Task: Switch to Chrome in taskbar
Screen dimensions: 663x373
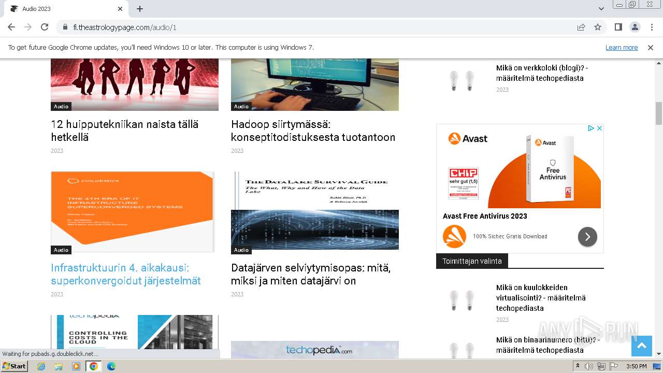Action: tap(93, 366)
